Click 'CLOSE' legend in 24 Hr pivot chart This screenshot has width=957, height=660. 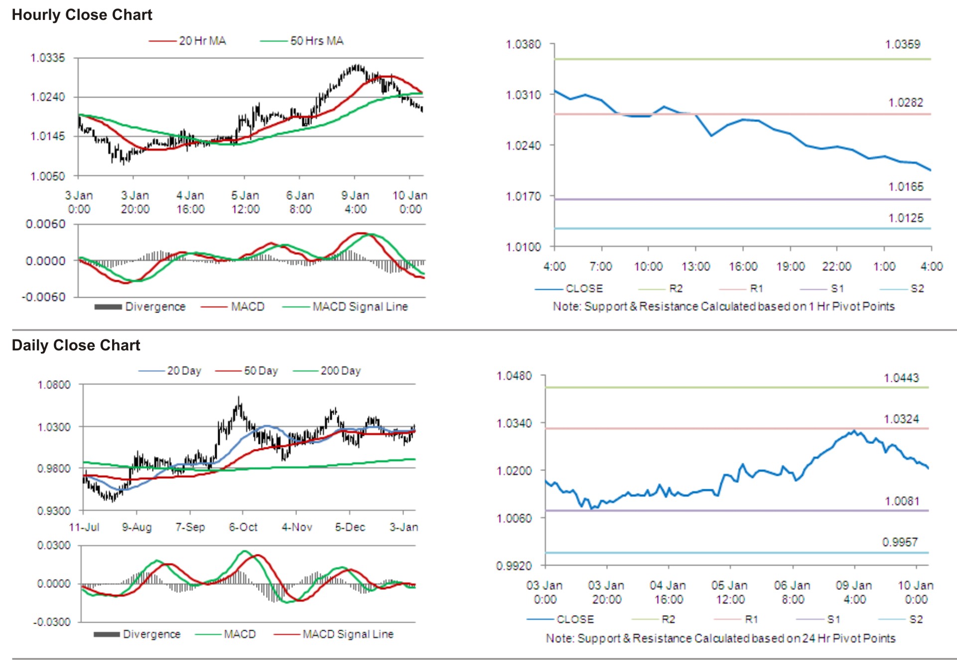pyautogui.click(x=575, y=619)
